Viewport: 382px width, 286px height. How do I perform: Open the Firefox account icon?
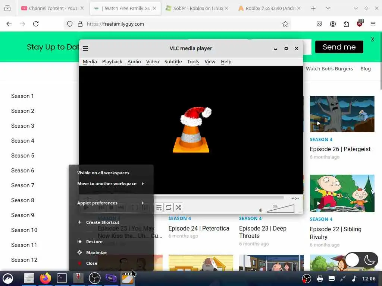coord(333,24)
